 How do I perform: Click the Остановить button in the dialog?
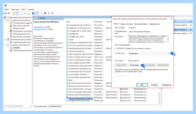coord(134,65)
